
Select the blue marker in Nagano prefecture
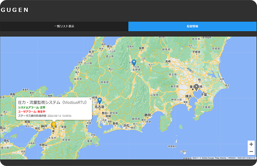[x=134, y=62]
